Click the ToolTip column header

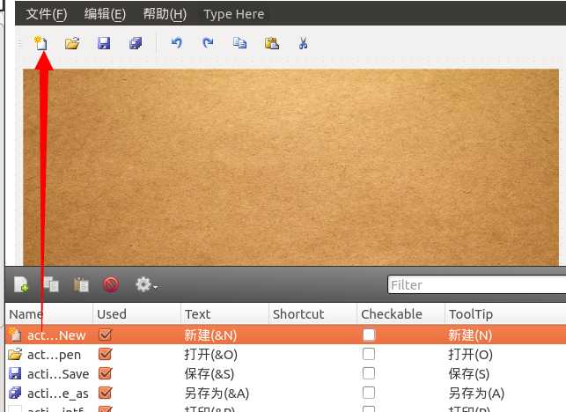tap(506, 314)
